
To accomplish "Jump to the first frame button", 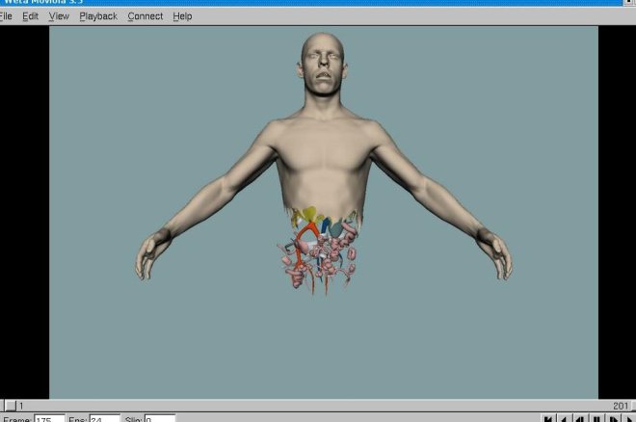I will tap(548, 419).
